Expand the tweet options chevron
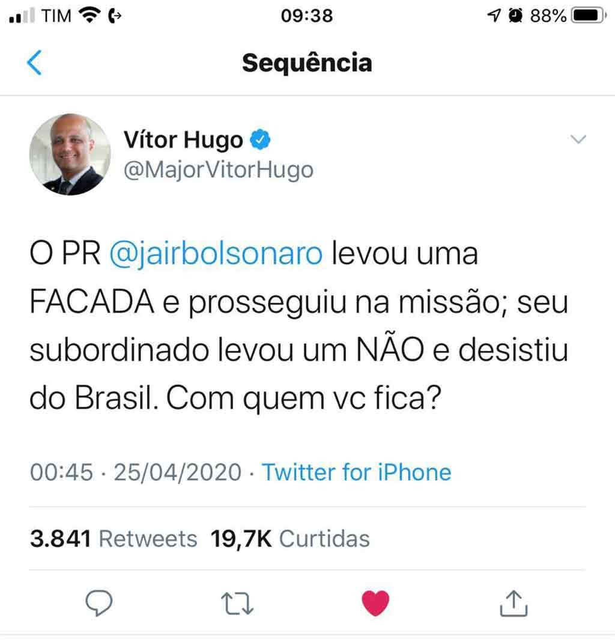The height and width of the screenshot is (642, 615). [x=578, y=139]
